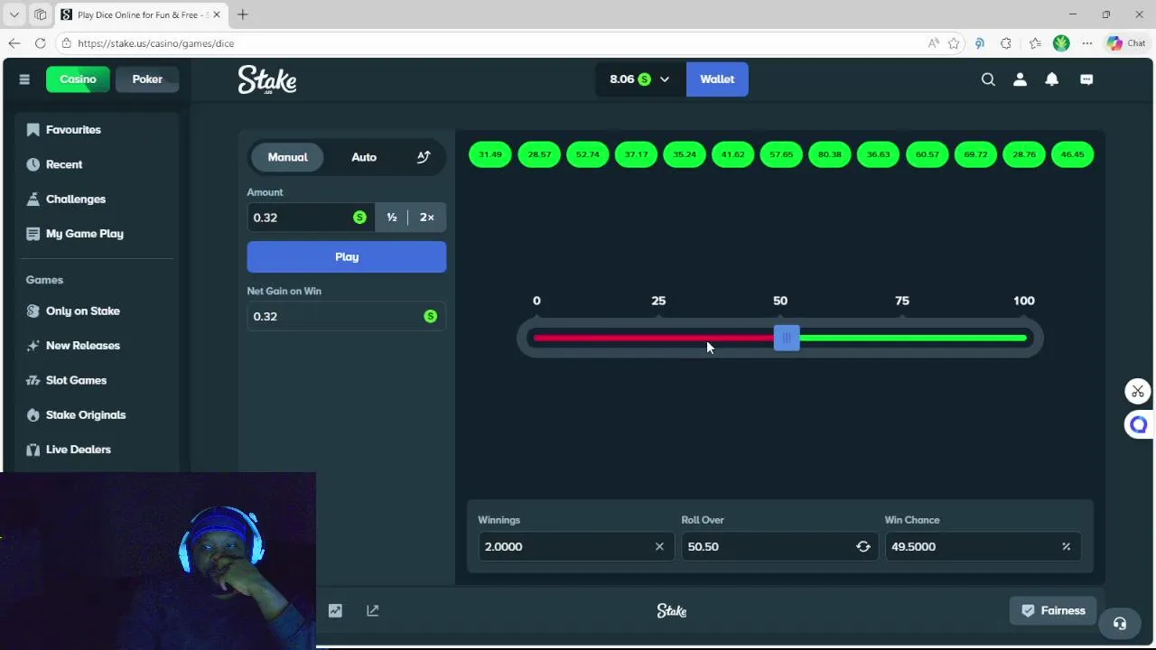Click the Challenges icon in sidebar
Screen dimensions: 1156x650
click(33, 199)
